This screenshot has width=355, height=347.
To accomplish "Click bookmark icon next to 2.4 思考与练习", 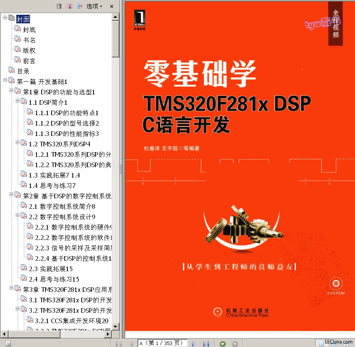I will (24, 278).
